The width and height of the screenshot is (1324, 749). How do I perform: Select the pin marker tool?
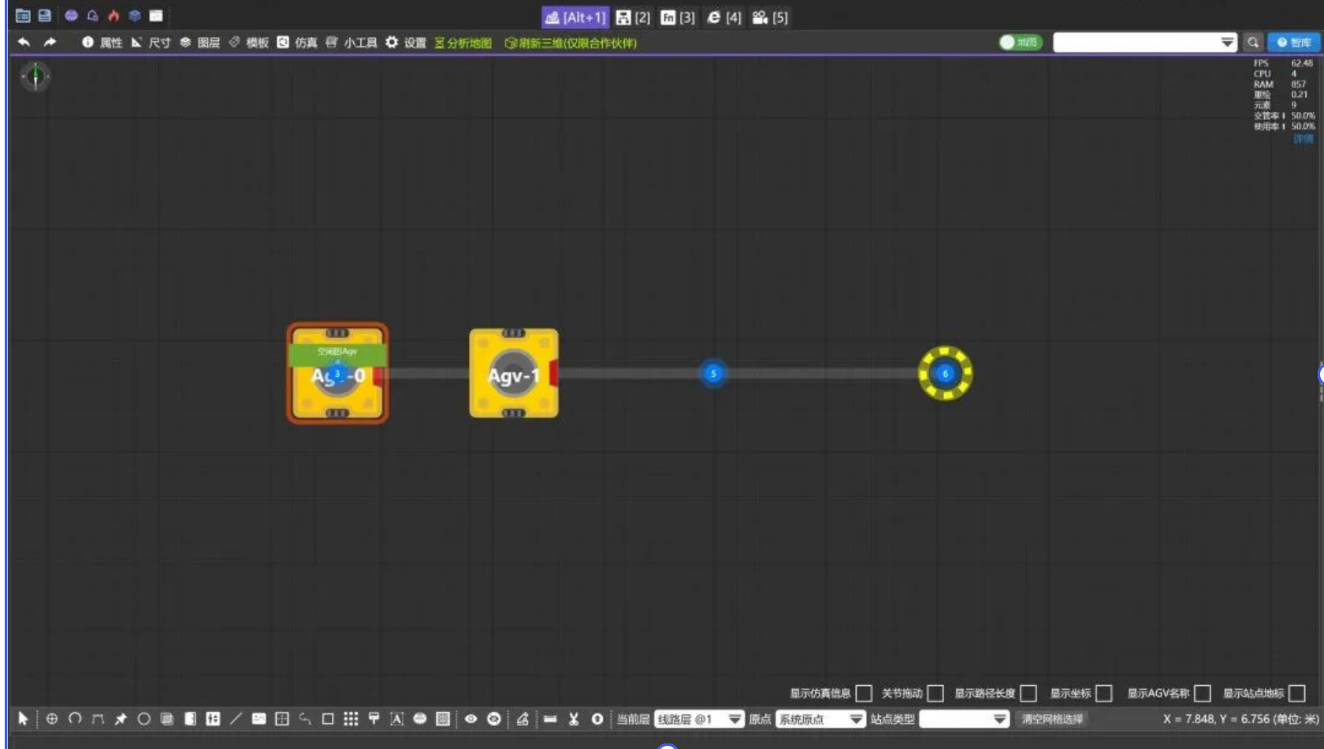pos(121,719)
